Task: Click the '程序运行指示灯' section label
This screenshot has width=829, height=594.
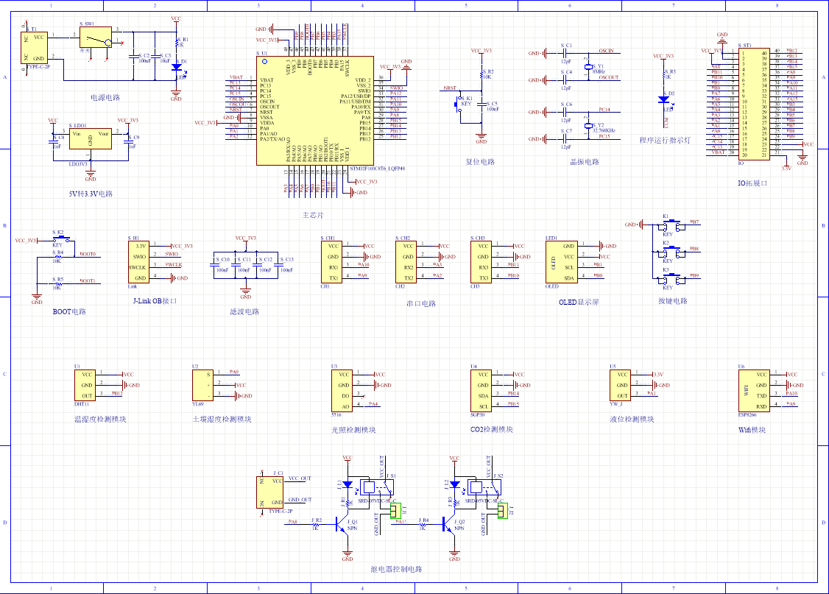Action: tap(665, 140)
